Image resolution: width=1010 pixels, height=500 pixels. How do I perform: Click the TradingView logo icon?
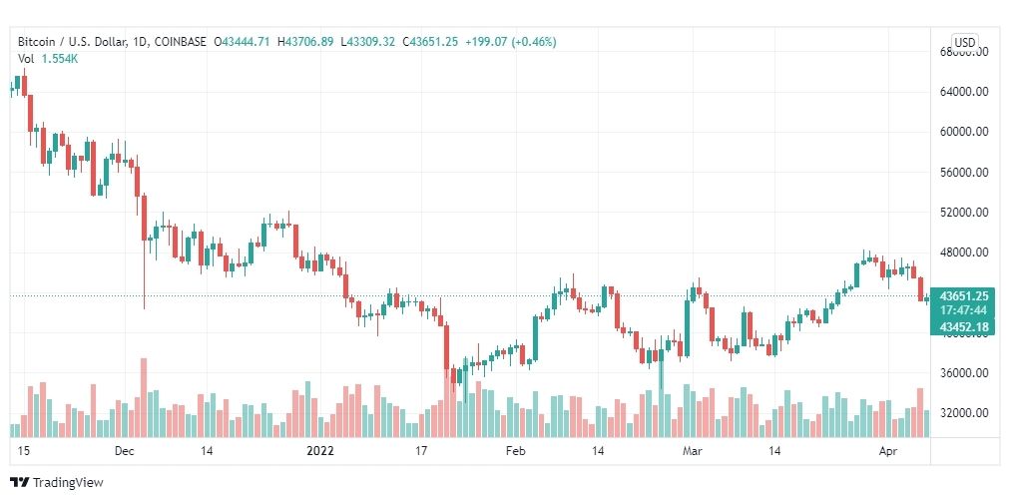point(19,482)
